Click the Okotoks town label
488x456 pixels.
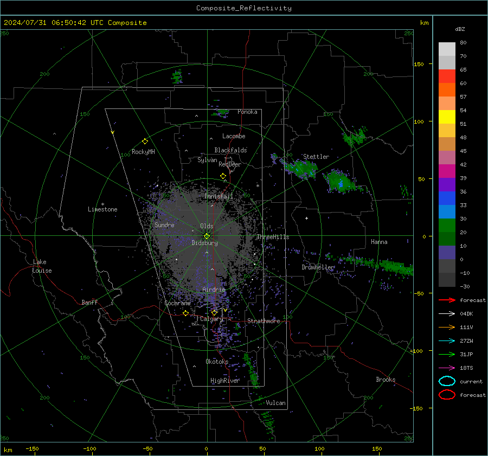217,362
